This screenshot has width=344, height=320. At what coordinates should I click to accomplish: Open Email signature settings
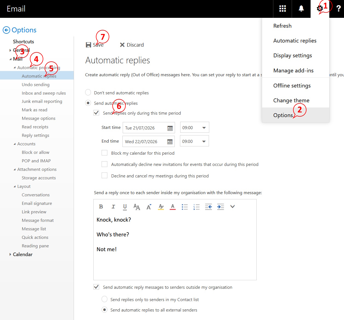37,203
